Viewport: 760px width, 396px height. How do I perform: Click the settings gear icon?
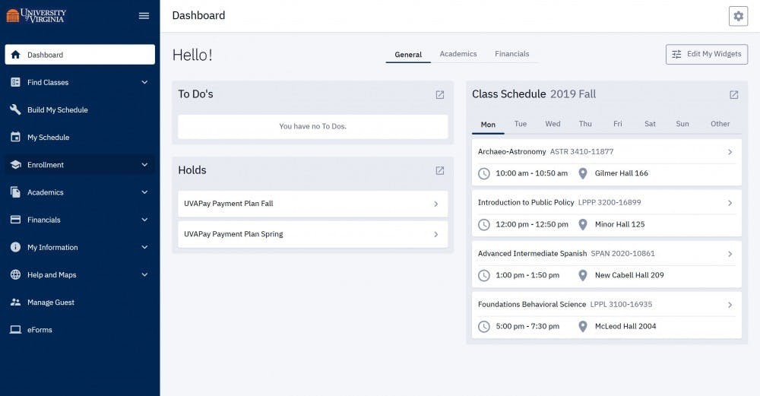738,16
